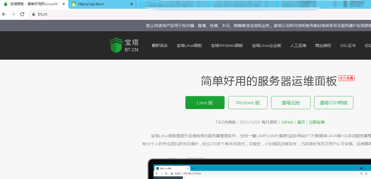This screenshot has height=179, width=371.
Task: Select the 宝塔面板 browser tab
Action: point(34,4)
